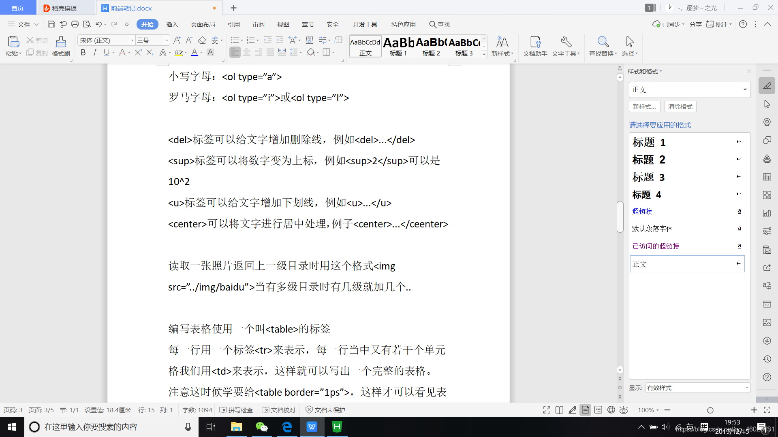Open the image icon in right sidebar
778x437 pixels.
point(767,322)
